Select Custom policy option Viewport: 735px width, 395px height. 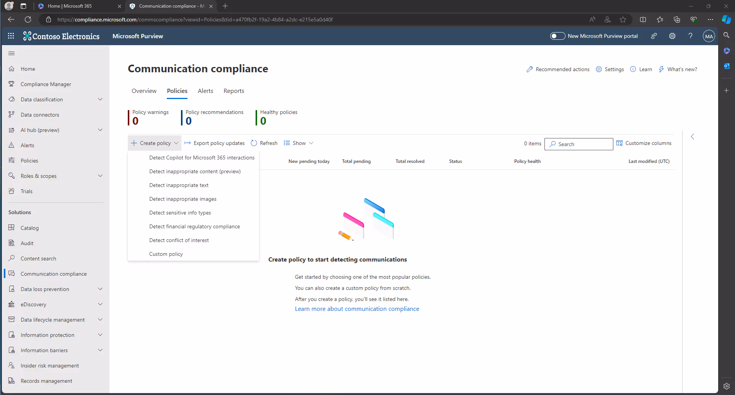[166, 254]
